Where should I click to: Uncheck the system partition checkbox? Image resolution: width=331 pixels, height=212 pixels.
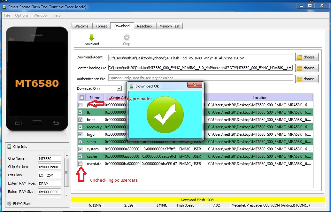tap(81, 149)
